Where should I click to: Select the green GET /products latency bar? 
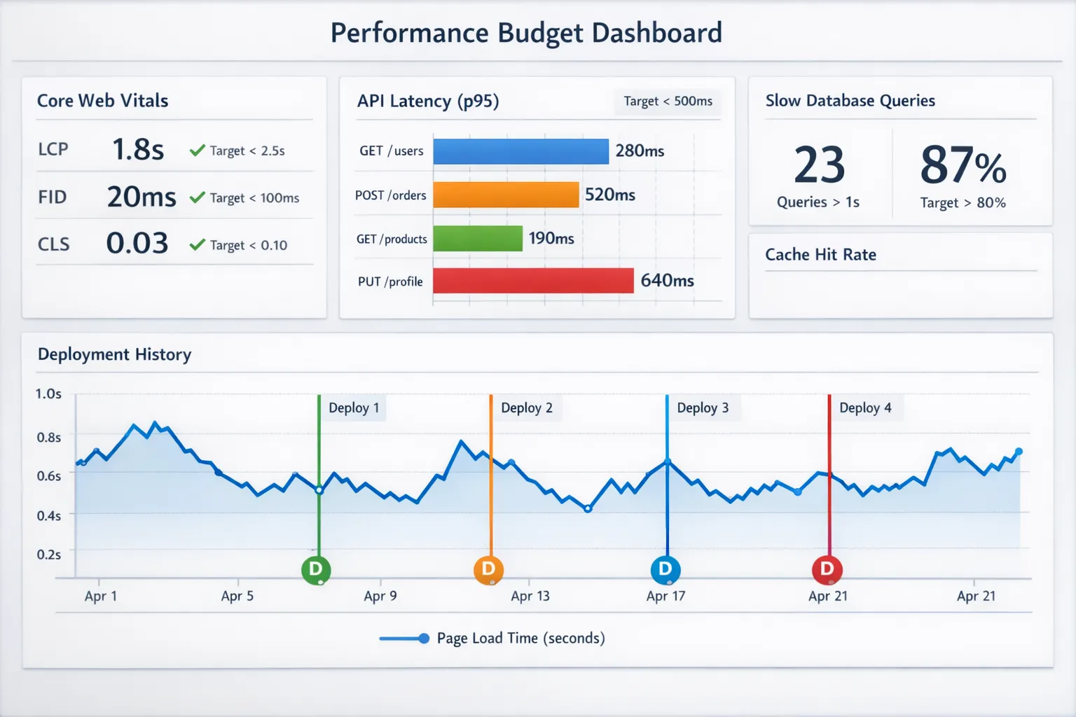coord(478,238)
